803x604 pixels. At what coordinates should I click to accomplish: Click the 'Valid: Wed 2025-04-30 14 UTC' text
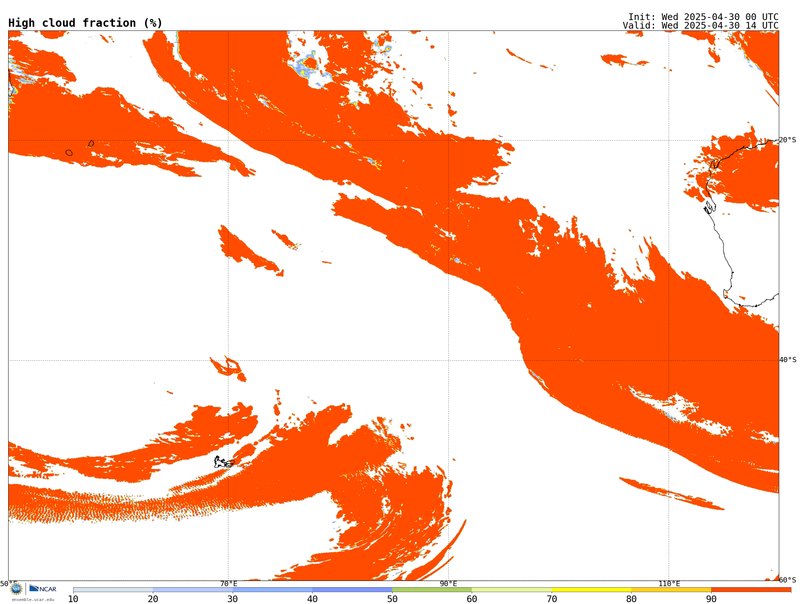[700, 26]
